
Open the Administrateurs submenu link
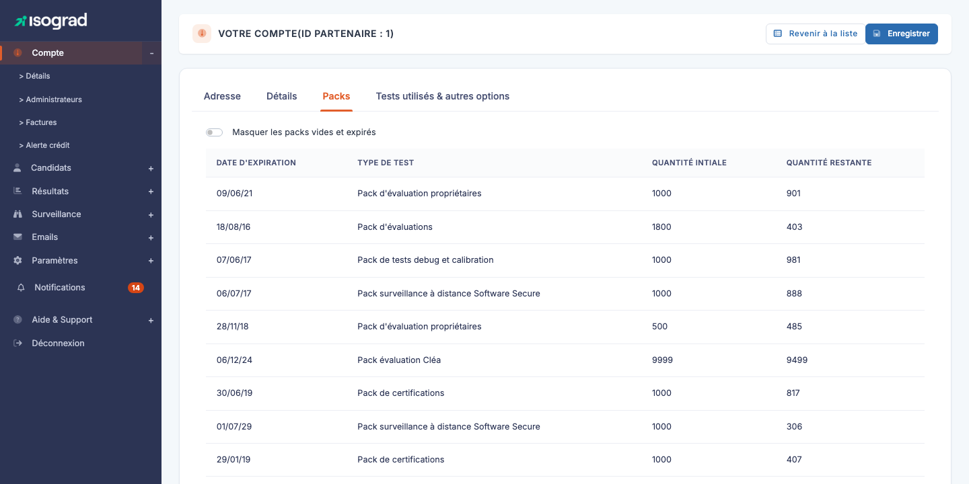pyautogui.click(x=50, y=99)
